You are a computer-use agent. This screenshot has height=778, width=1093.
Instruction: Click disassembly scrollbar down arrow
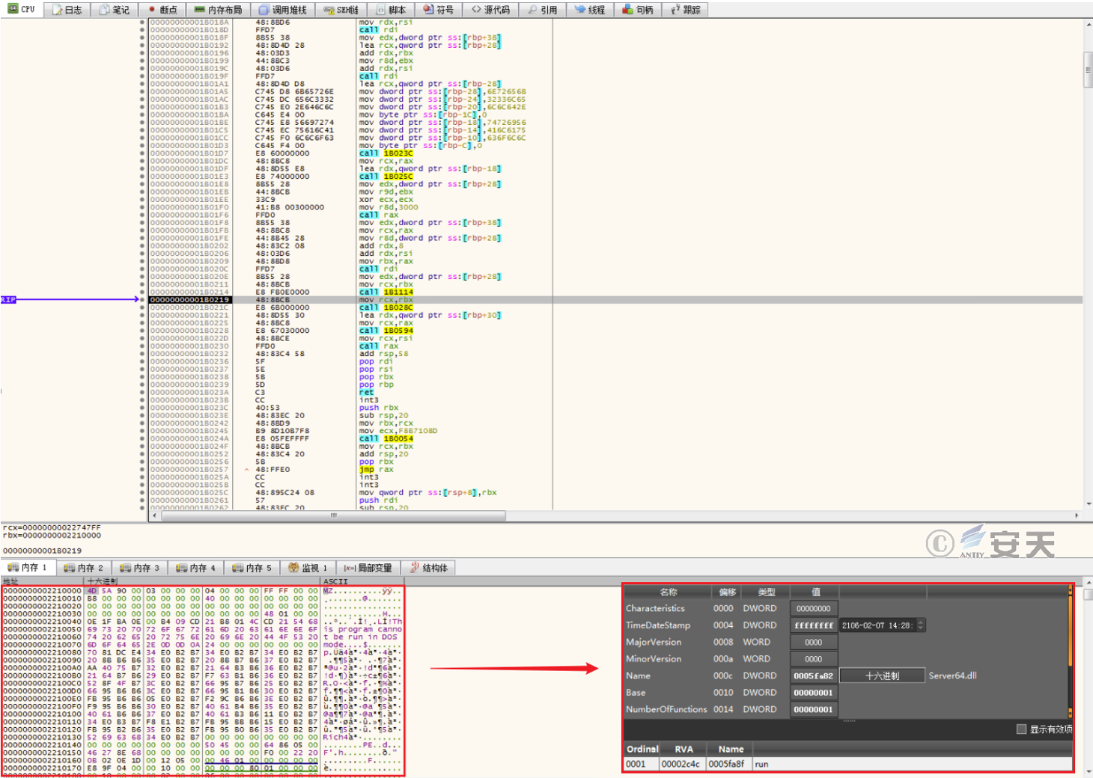1088,504
